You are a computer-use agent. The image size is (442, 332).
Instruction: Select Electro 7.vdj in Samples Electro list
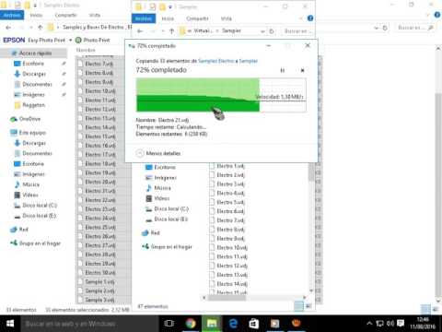pos(99,64)
